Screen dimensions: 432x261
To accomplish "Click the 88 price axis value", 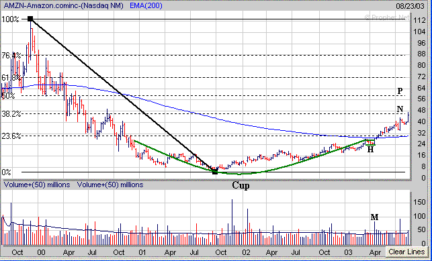I will [x=422, y=54].
